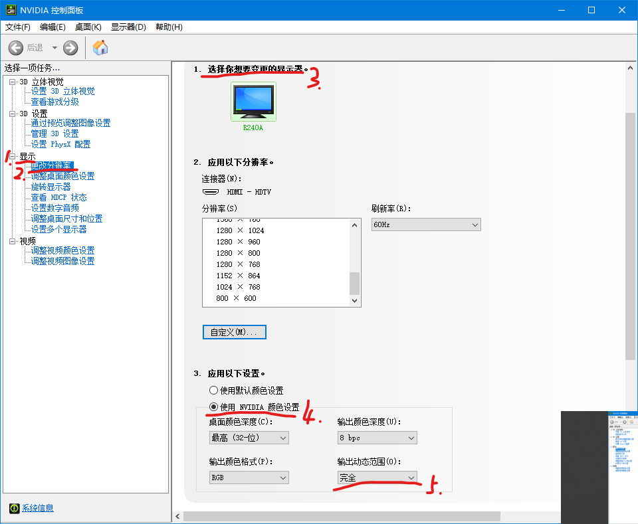Open 查看 HDCP 状态 task
This screenshot has width=638, height=524.
point(59,197)
